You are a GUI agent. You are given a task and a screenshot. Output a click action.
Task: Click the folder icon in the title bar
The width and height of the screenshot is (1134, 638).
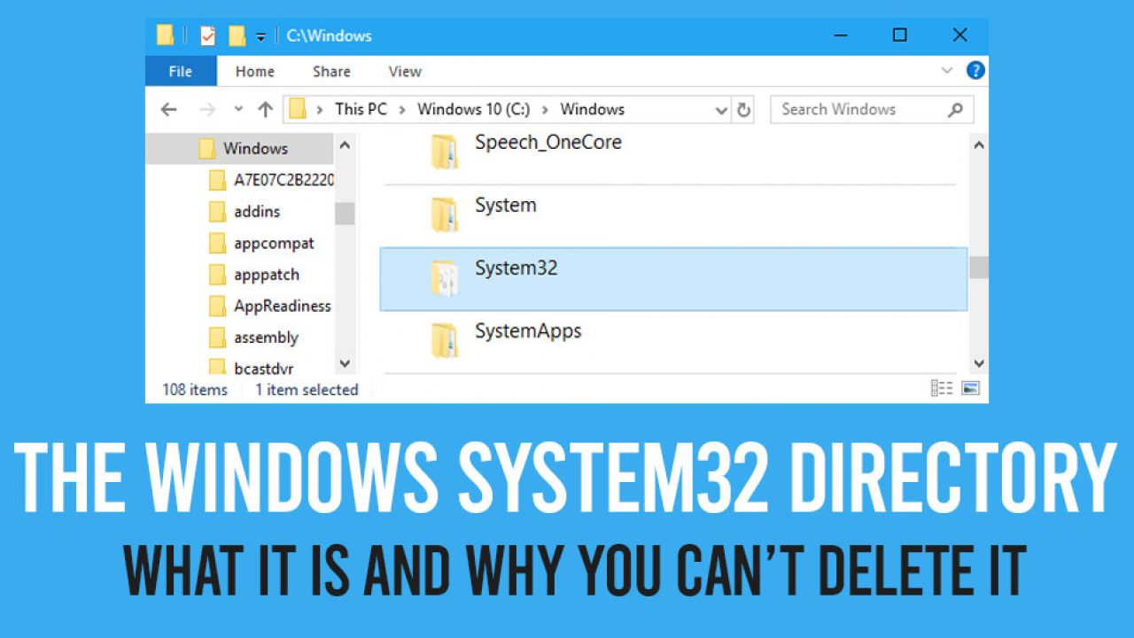pos(165,35)
